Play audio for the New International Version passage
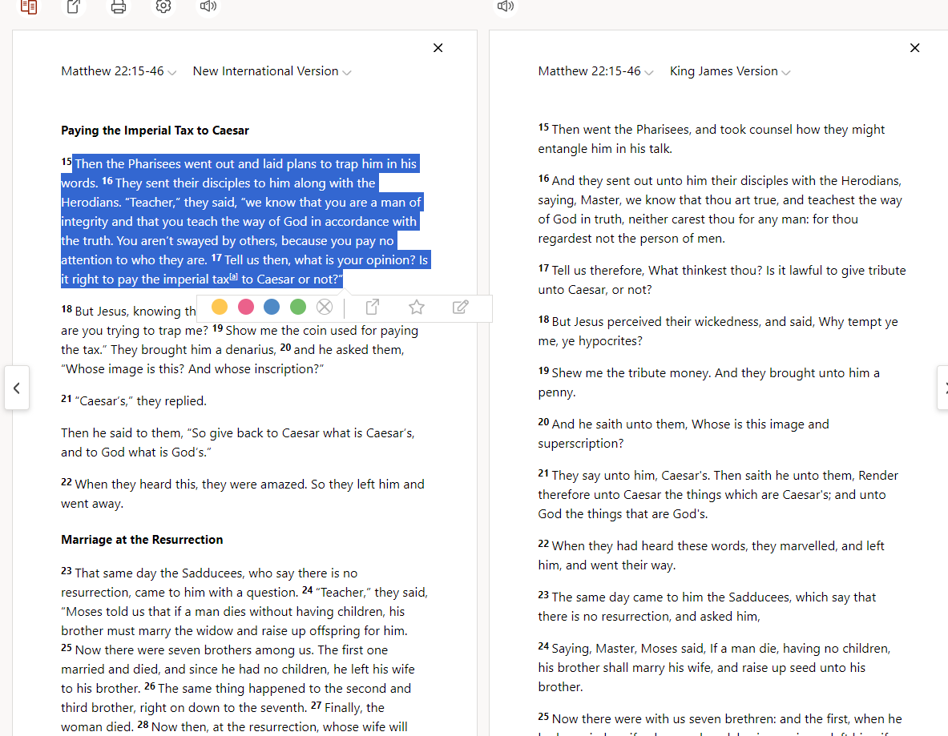 tap(208, 6)
